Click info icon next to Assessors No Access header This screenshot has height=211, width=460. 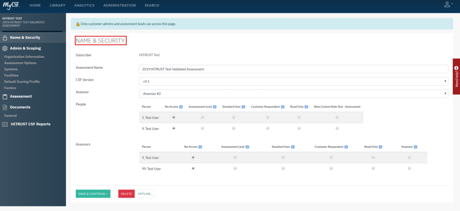click(200, 147)
